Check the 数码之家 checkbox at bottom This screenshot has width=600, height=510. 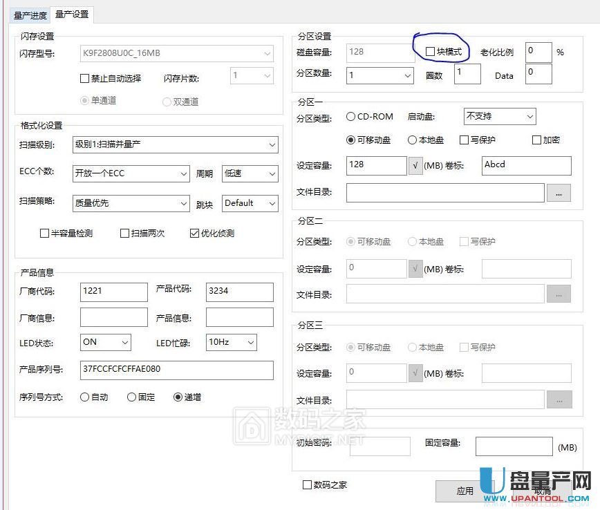pyautogui.click(x=306, y=485)
